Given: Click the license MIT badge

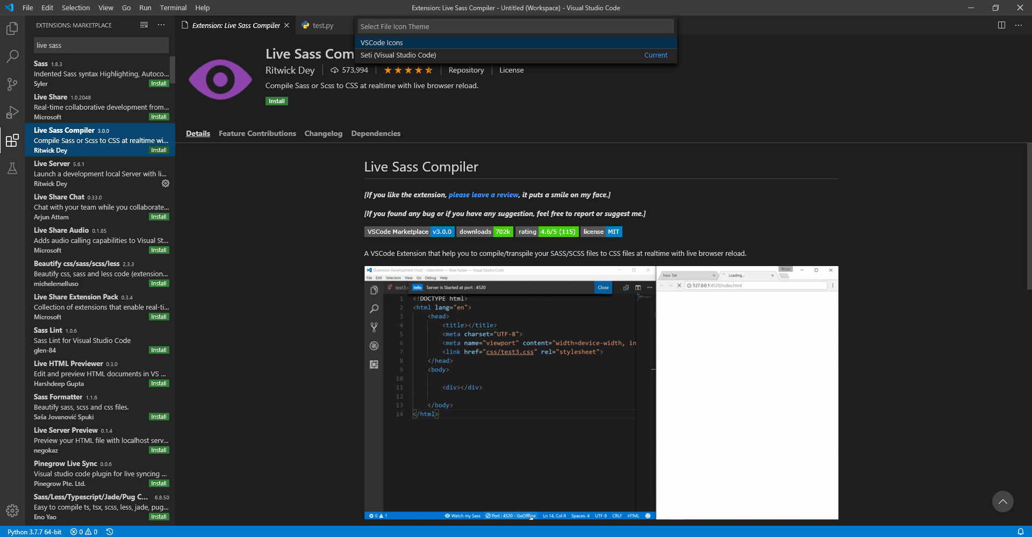Looking at the screenshot, I should point(601,232).
